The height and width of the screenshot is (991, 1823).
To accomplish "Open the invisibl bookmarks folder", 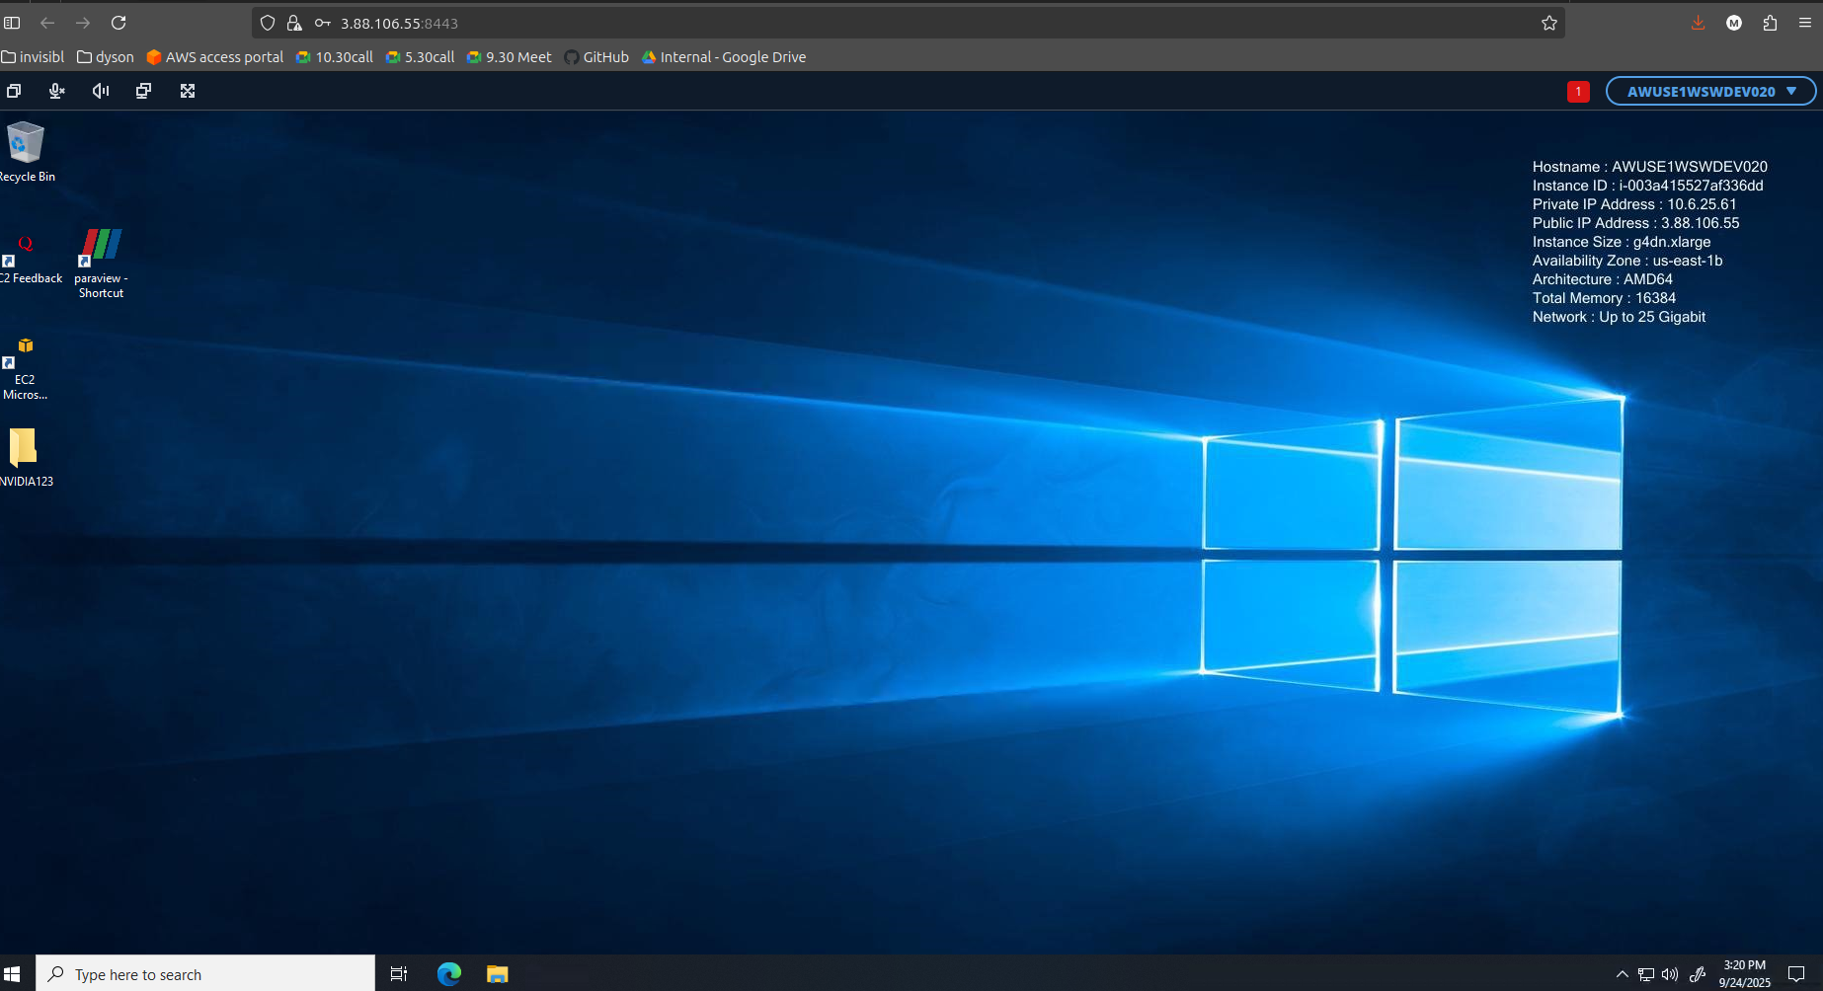I will click(33, 57).
